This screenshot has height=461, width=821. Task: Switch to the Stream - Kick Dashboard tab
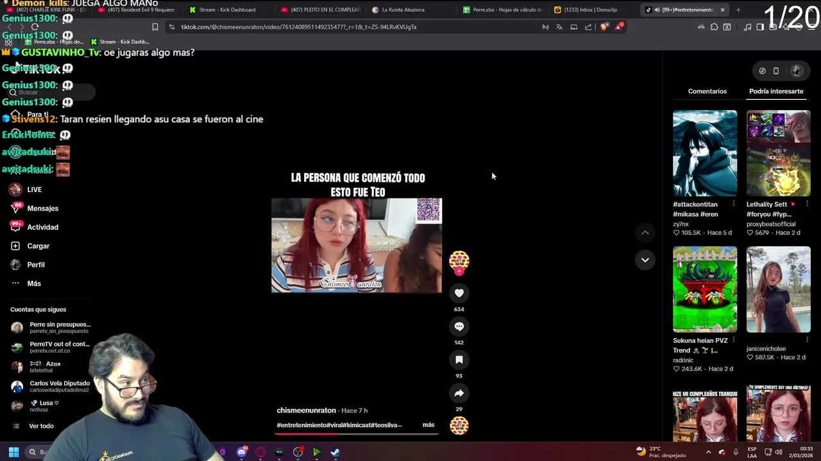(x=227, y=10)
